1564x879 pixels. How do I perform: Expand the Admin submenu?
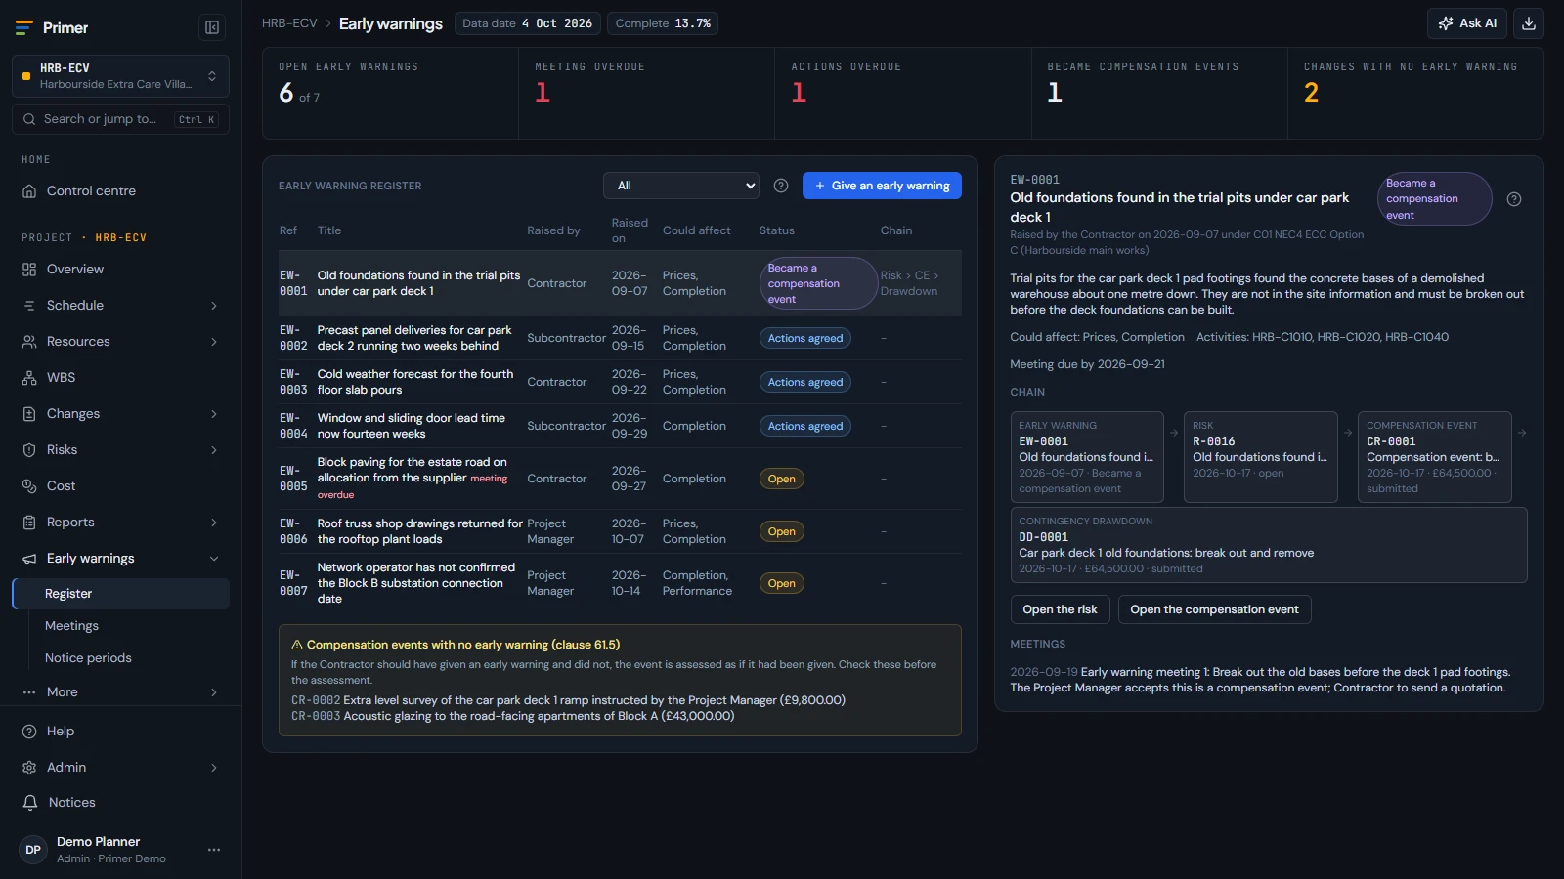[x=214, y=768]
